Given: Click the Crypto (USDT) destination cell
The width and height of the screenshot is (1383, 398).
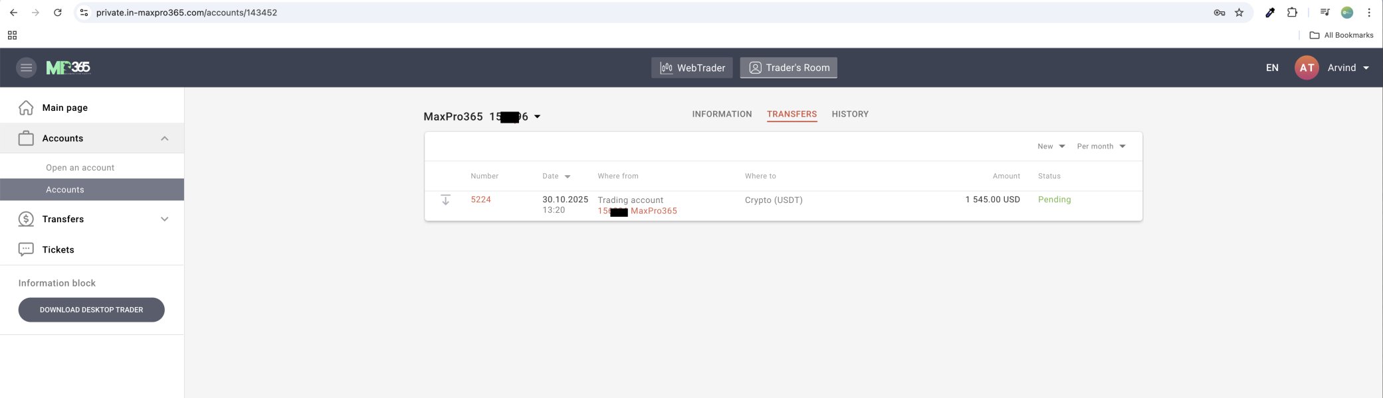Looking at the screenshot, I should (x=774, y=200).
